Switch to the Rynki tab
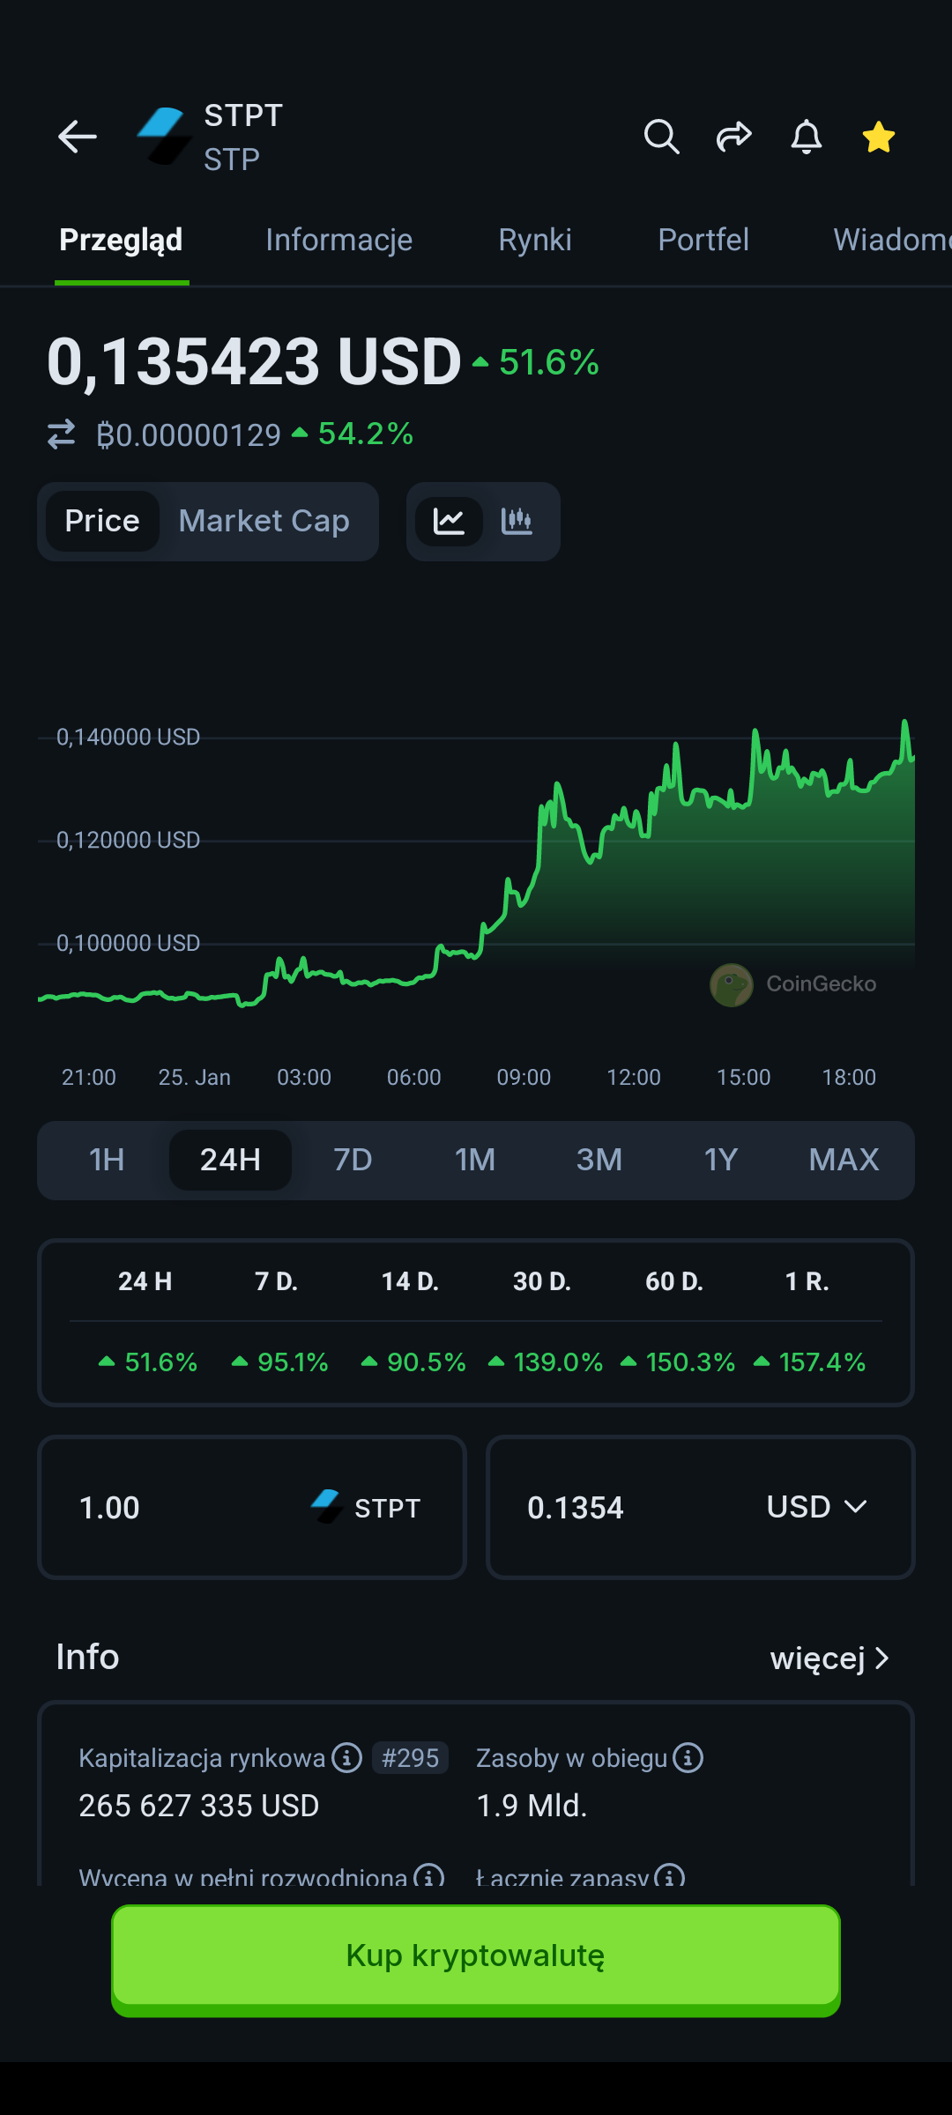This screenshot has width=952, height=2115. [x=535, y=240]
